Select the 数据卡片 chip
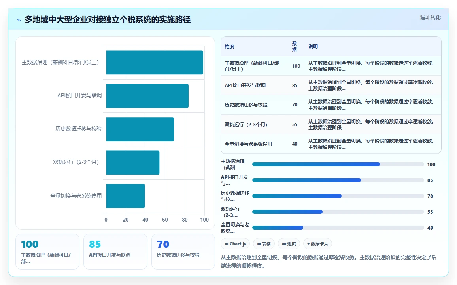Screen dimensions: 457x285 point(317,244)
